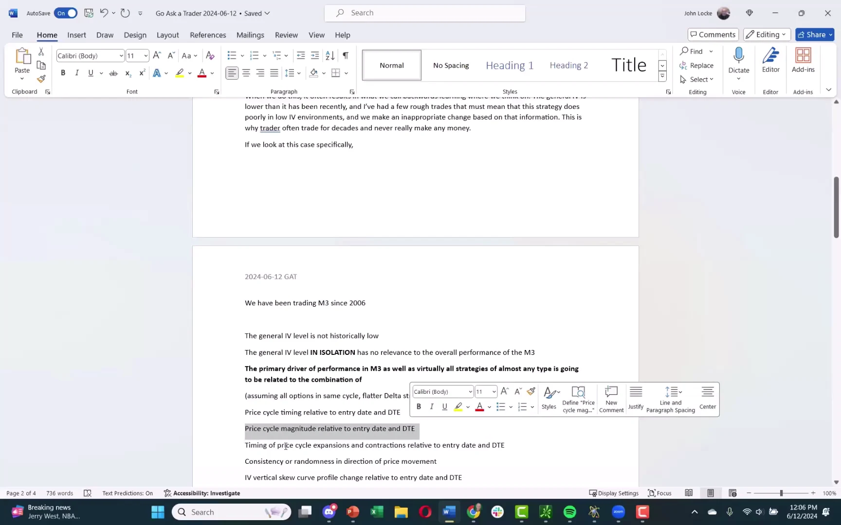Apply strikethrough to selected text
The width and height of the screenshot is (841, 525).
pyautogui.click(x=113, y=73)
